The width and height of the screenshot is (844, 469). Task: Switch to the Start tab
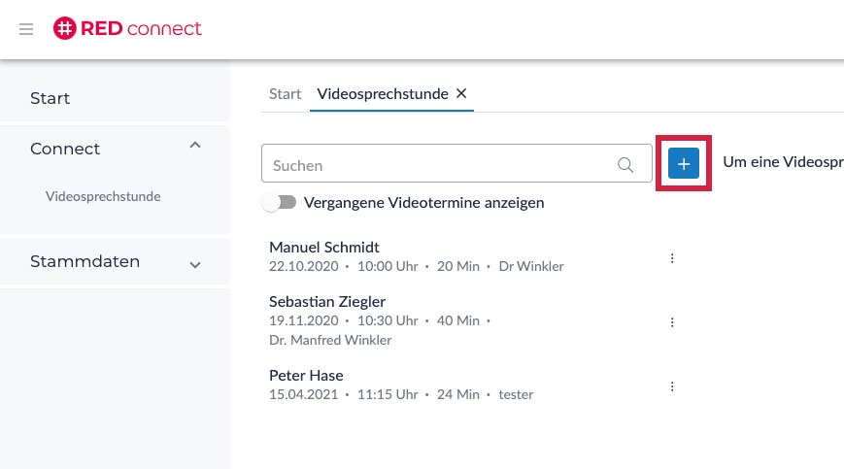[x=285, y=94]
